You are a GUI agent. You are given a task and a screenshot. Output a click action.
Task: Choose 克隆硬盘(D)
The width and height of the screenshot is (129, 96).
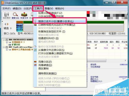pos(45,65)
